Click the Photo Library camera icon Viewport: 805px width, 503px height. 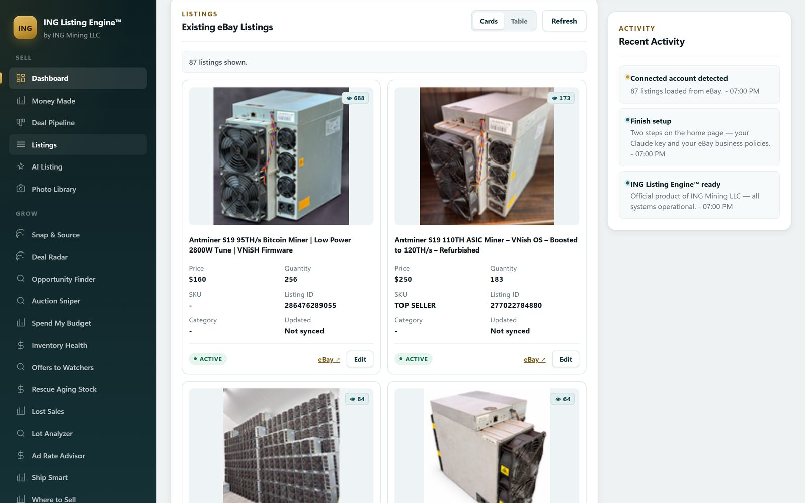coord(21,189)
